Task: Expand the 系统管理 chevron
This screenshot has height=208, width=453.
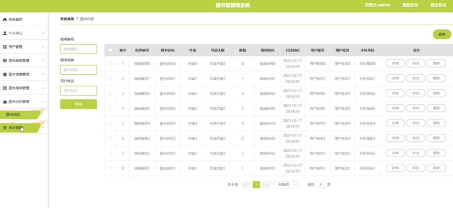Action: pyautogui.click(x=43, y=128)
